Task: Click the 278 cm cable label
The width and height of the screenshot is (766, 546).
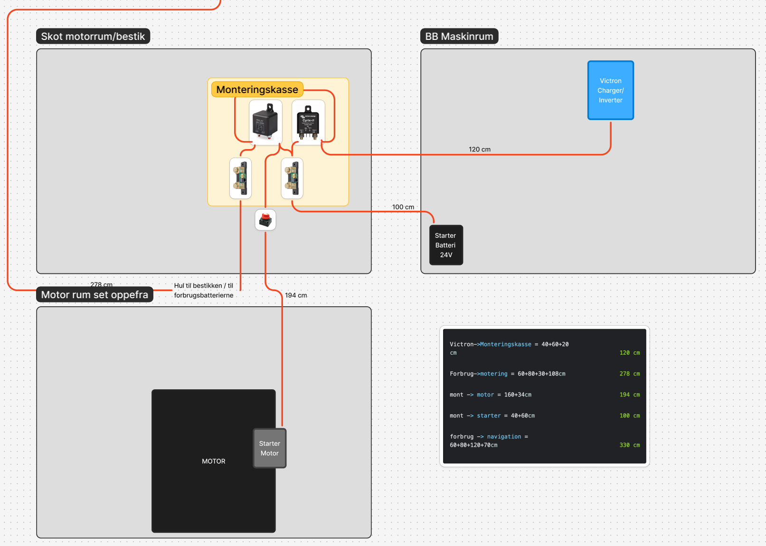Action: [x=101, y=284]
